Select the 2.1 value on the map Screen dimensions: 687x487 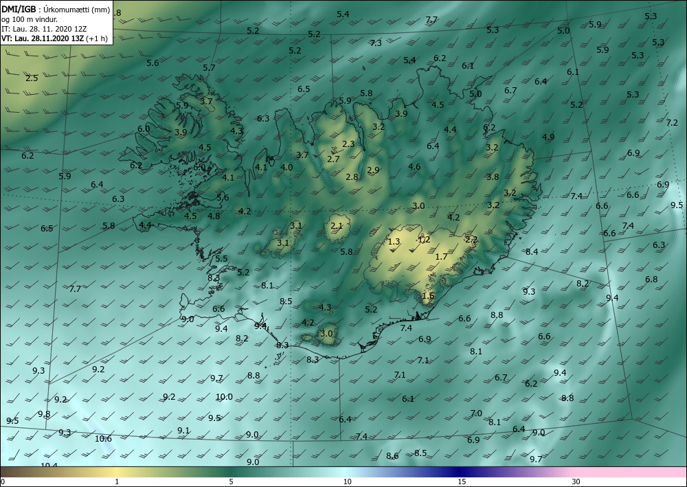(337, 226)
